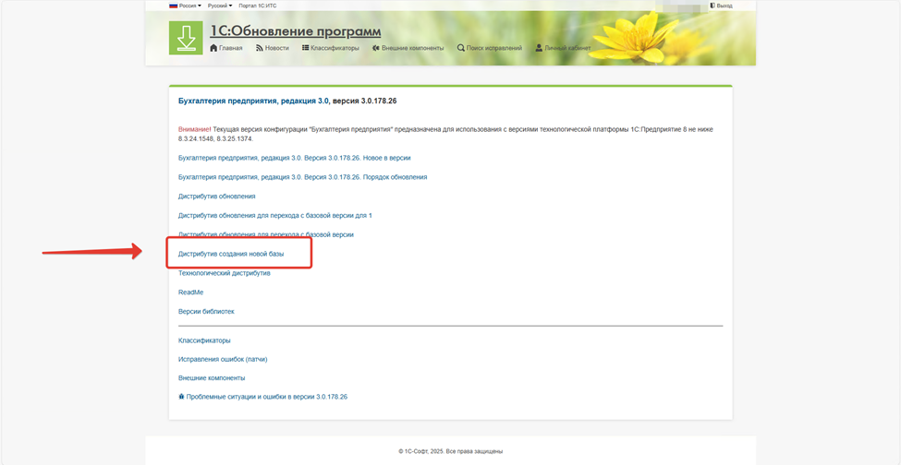The height and width of the screenshot is (465, 901).
Task: Click Дистрибутив создания новой базы link
Action: (x=232, y=254)
